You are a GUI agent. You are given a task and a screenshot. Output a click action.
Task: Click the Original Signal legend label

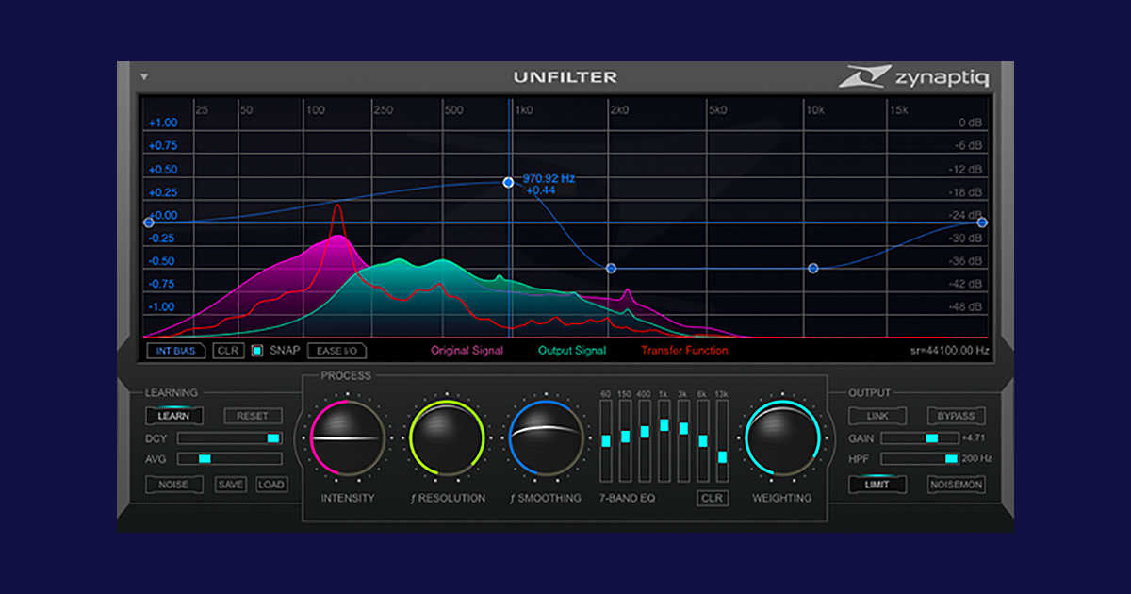(x=467, y=351)
